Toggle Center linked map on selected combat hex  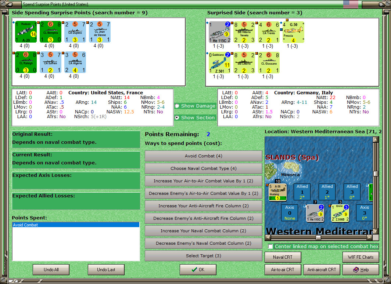pos(270,247)
